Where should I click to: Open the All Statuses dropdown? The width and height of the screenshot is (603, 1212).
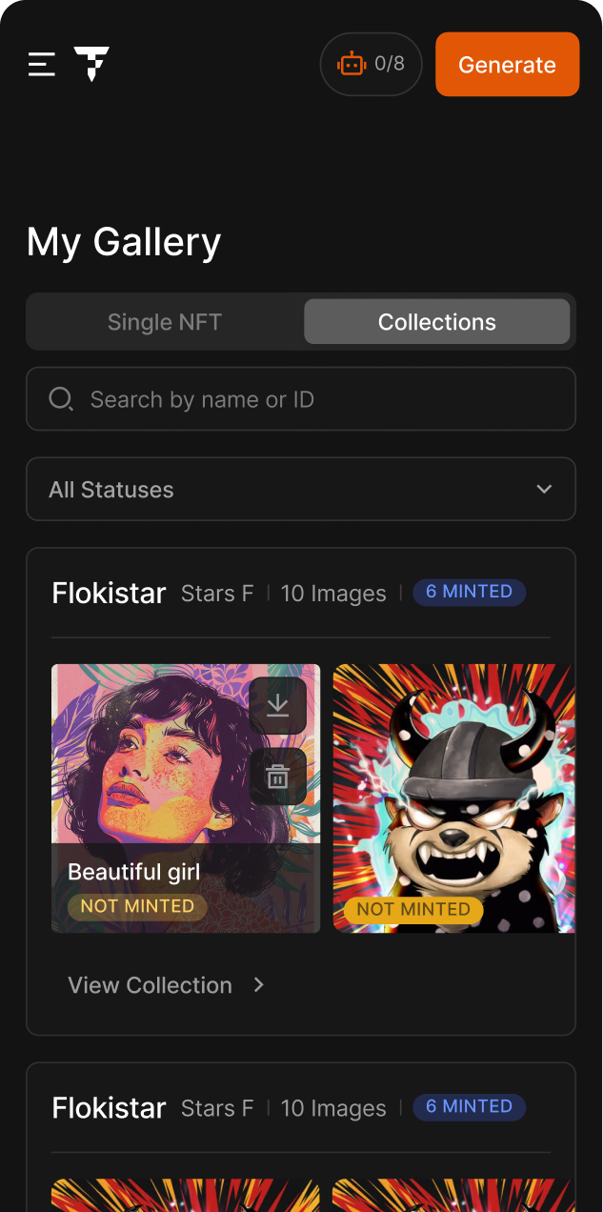pyautogui.click(x=301, y=489)
